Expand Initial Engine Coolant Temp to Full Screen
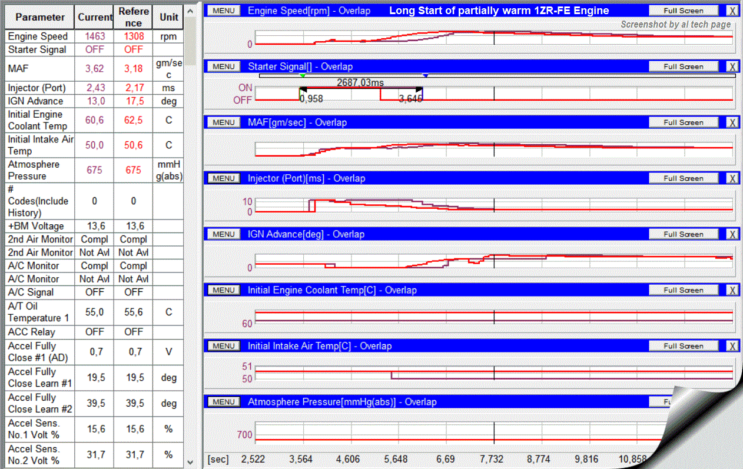 [683, 290]
